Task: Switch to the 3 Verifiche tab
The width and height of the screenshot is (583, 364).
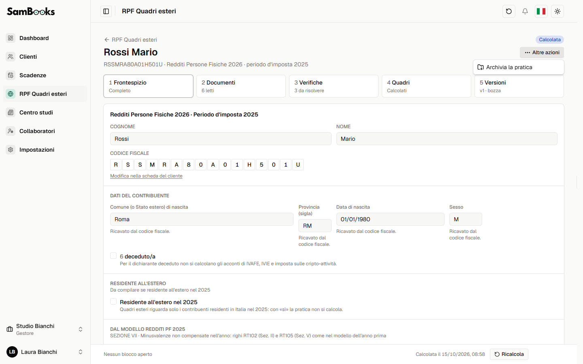Action: 334,86
